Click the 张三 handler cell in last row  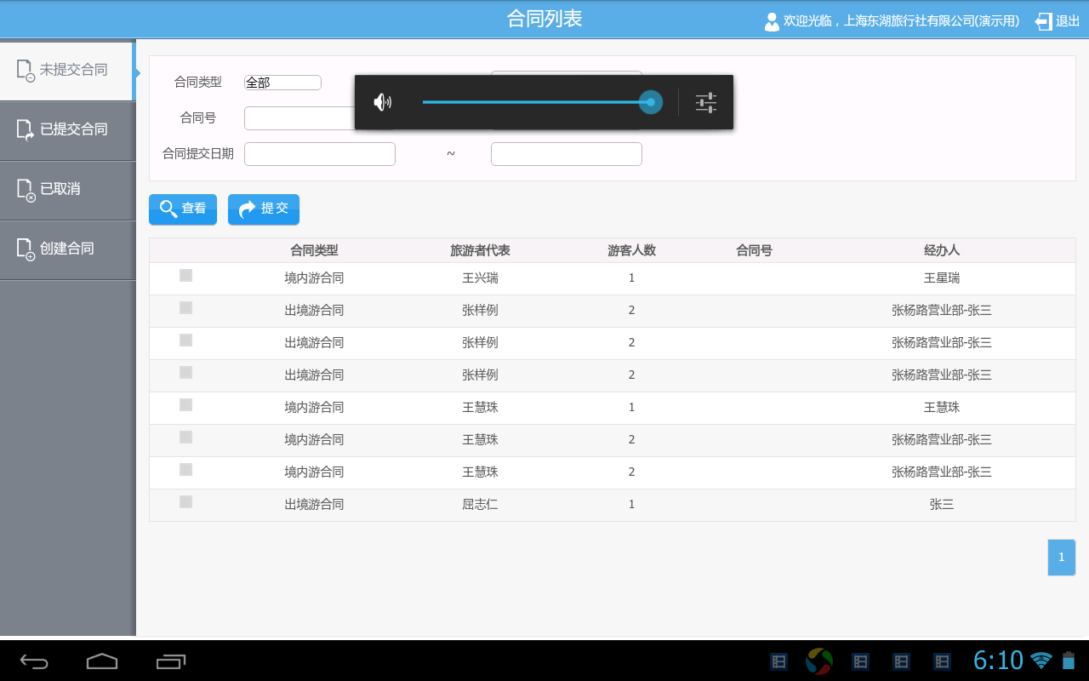point(942,505)
